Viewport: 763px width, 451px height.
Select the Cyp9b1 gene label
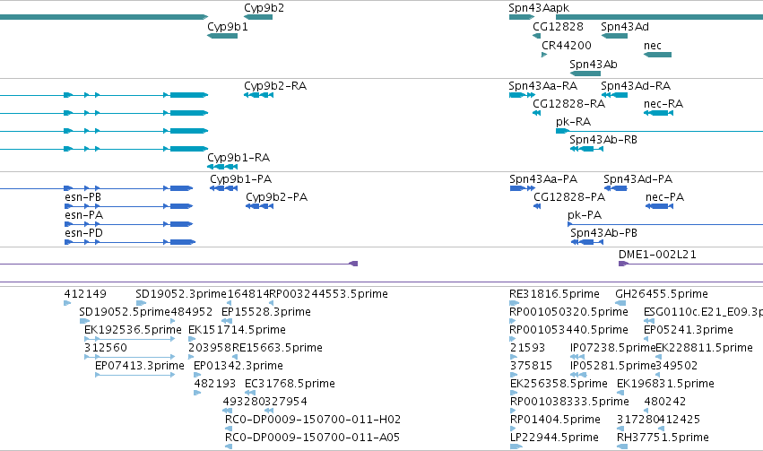coord(228,27)
